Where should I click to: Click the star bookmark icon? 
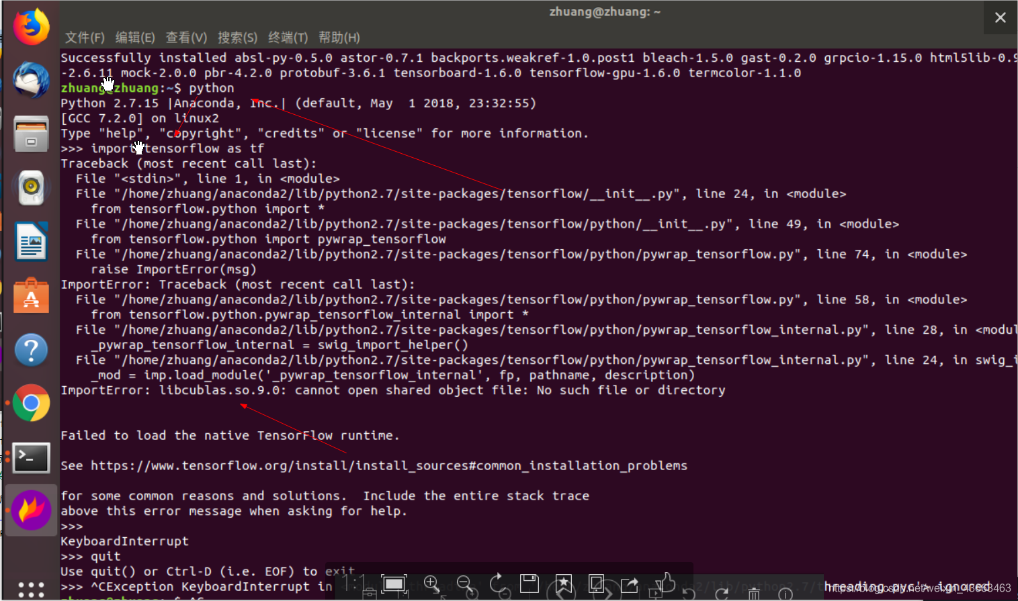(563, 584)
